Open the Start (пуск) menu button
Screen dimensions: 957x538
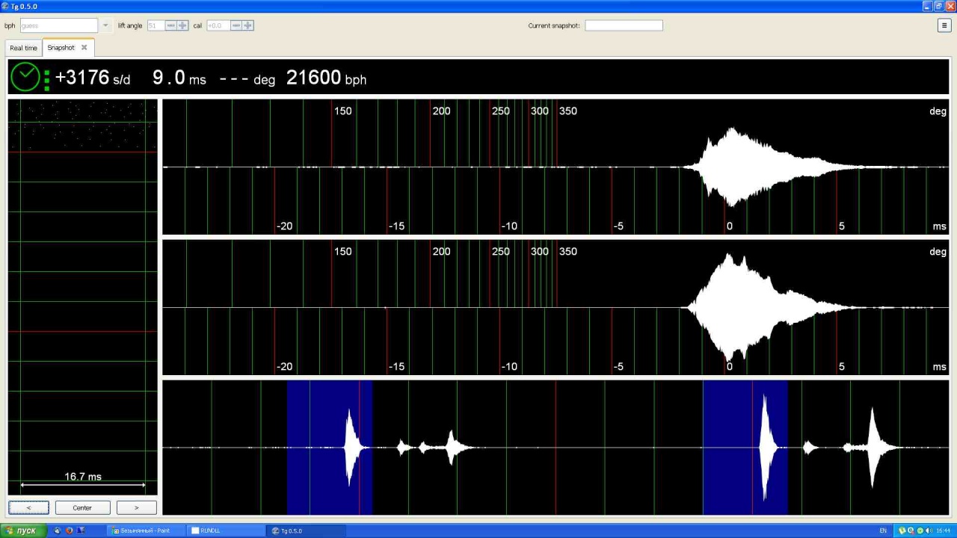[22, 531]
